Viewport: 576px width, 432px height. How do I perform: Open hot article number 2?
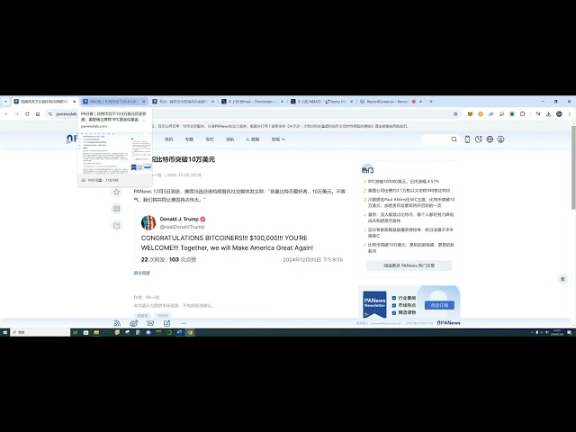(x=409, y=191)
